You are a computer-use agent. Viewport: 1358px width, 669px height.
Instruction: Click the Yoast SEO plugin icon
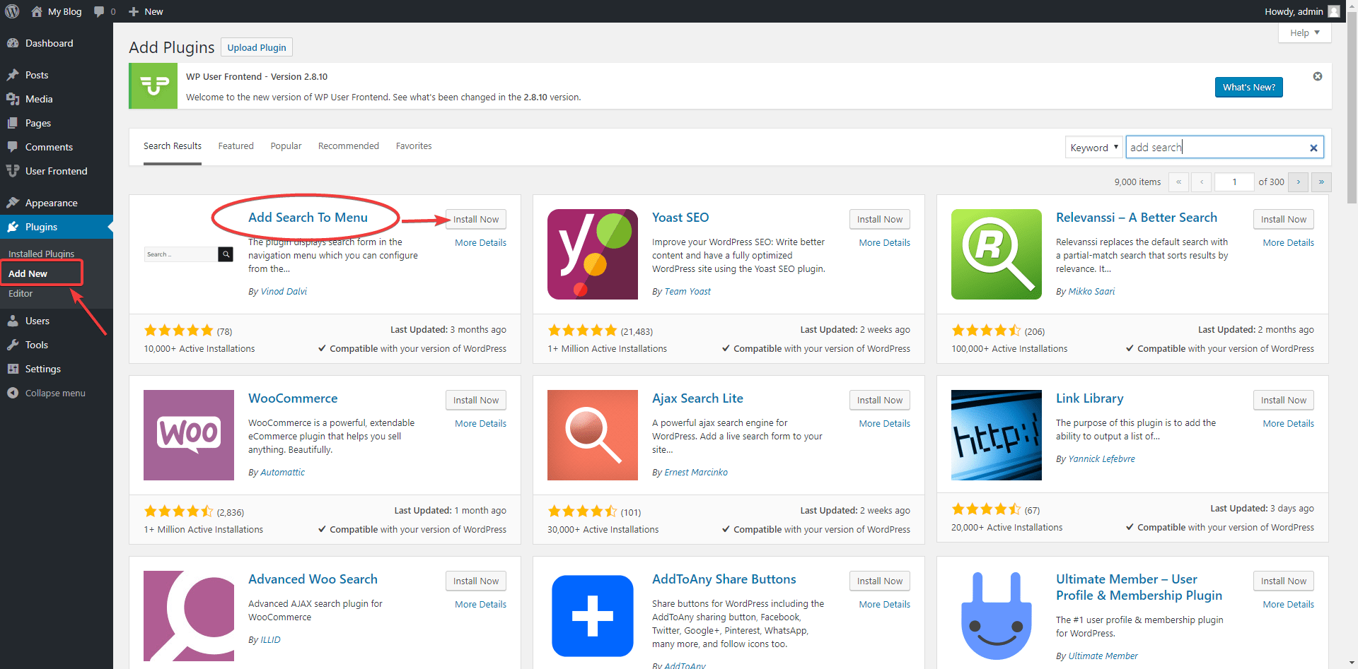pyautogui.click(x=593, y=254)
